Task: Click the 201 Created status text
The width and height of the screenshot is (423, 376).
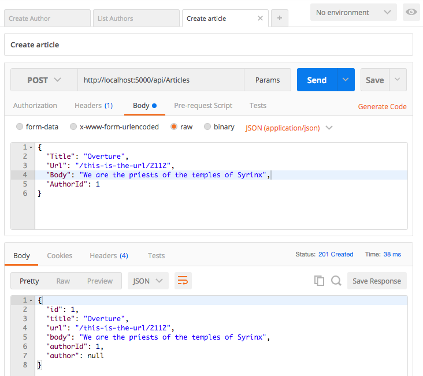Action: 336,254
